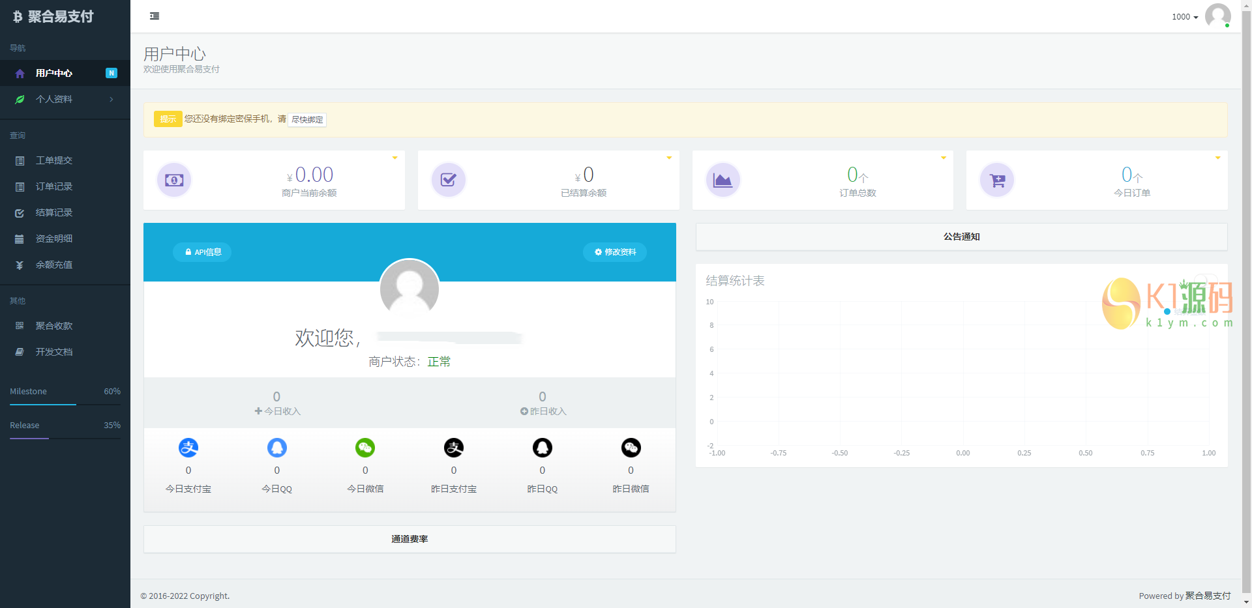The height and width of the screenshot is (608, 1252).
Task: Click the black Alipay icon for 昨日支付宝
Action: point(454,448)
